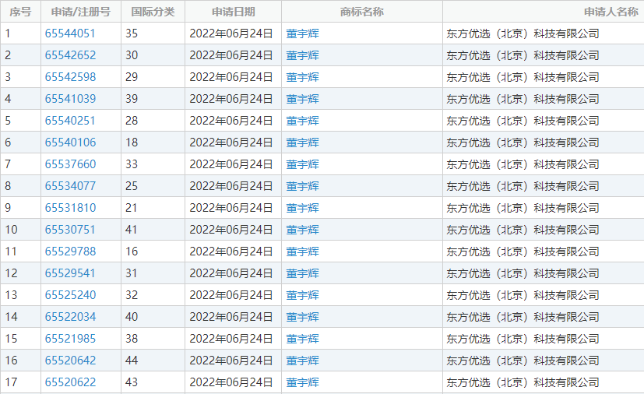Click applicant name 东方优选 in row 17
The width and height of the screenshot is (644, 394).
coord(523,382)
